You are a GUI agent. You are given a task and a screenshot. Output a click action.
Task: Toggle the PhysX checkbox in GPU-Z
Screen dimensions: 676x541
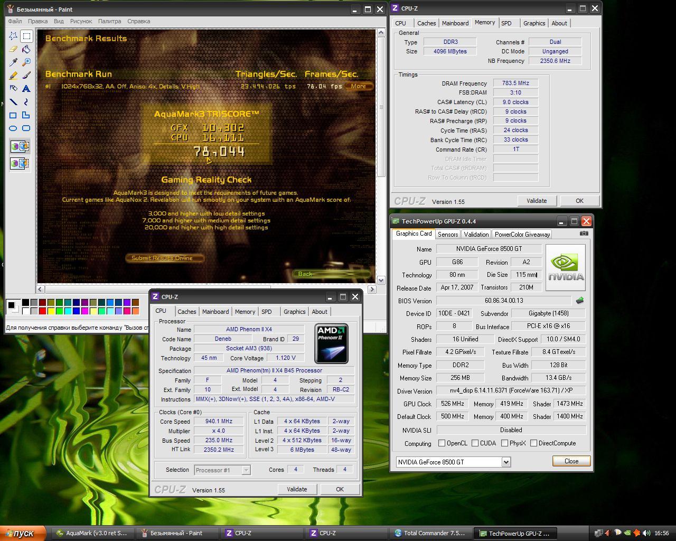click(505, 443)
